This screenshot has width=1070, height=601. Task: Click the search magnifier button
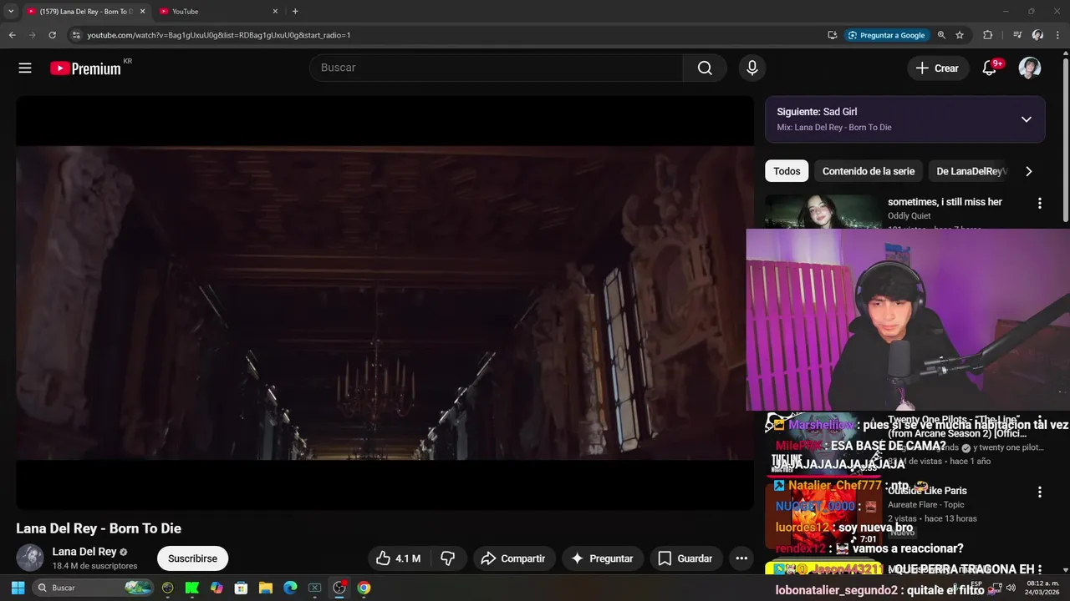[x=705, y=68]
